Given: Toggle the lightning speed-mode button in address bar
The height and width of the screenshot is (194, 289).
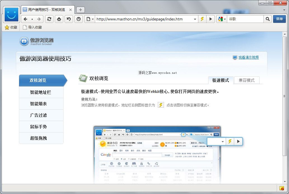Looking at the screenshot, I should 202,19.
